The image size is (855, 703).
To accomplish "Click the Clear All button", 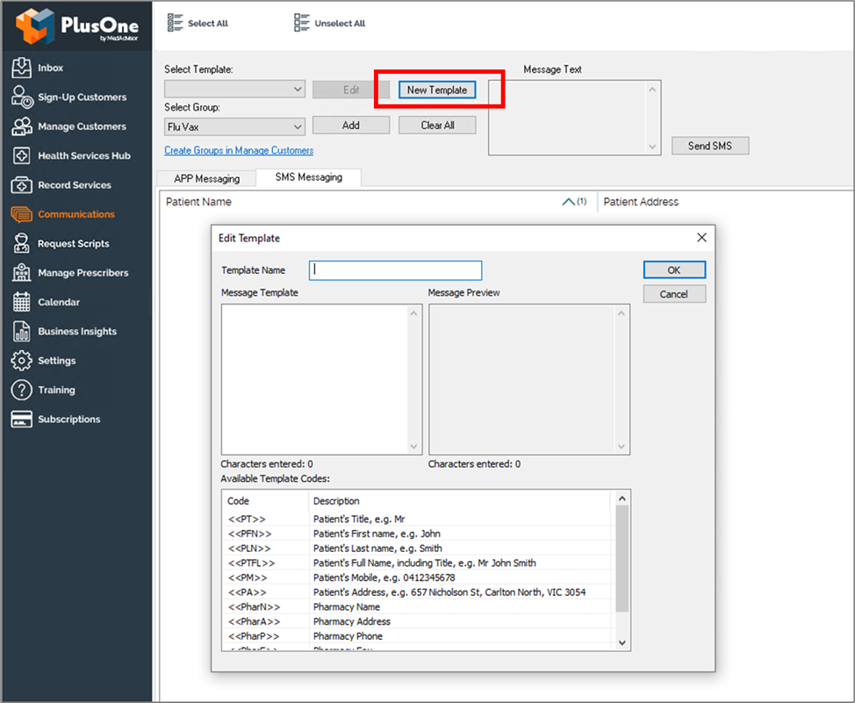I will [x=437, y=126].
